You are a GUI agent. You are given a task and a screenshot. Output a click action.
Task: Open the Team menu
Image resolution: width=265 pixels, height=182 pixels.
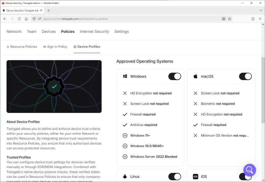tap(32, 31)
